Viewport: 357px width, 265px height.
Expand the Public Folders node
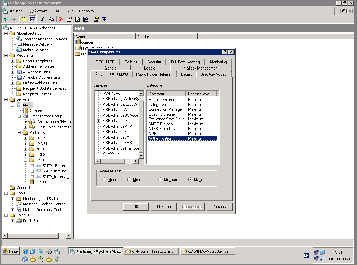(x=13, y=221)
